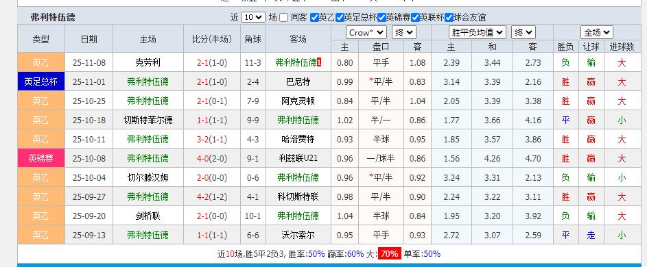Uncheck the 英足总杯 filter checkbox
Image resolution: width=647 pixels, height=267 pixels.
[340, 18]
